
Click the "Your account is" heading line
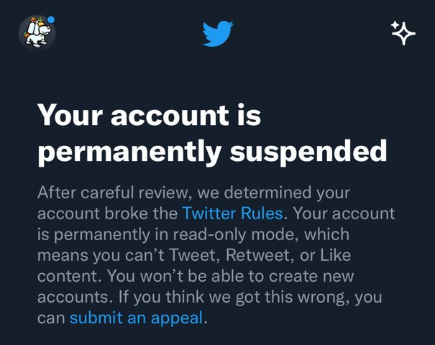149,115
